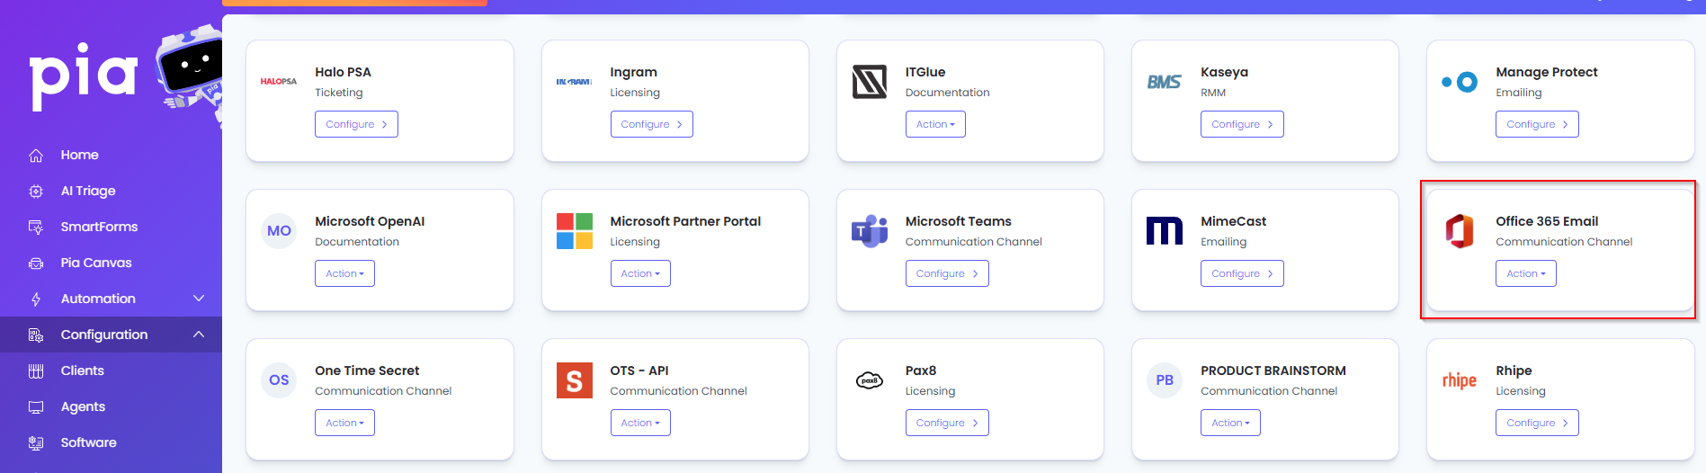
Task: Click the One Time Secret OS avatar
Action: click(279, 380)
